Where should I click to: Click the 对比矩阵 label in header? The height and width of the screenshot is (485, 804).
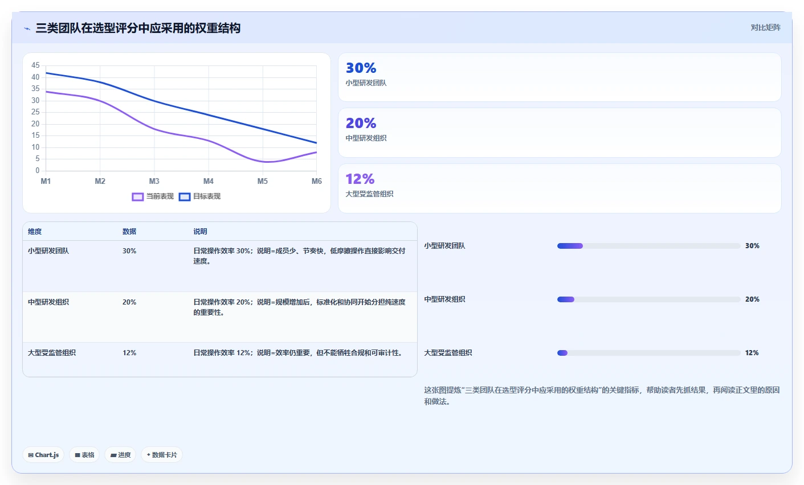tap(765, 27)
